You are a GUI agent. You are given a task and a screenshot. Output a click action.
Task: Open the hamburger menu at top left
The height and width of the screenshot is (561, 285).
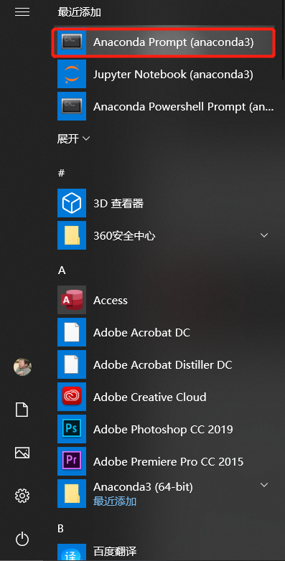[x=22, y=12]
